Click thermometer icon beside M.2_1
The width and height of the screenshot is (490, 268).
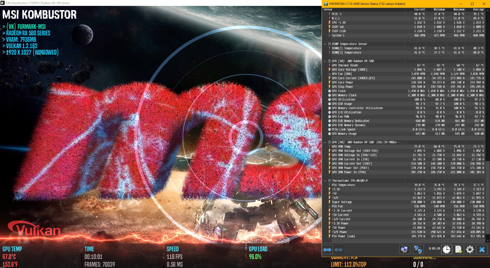[330, 18]
